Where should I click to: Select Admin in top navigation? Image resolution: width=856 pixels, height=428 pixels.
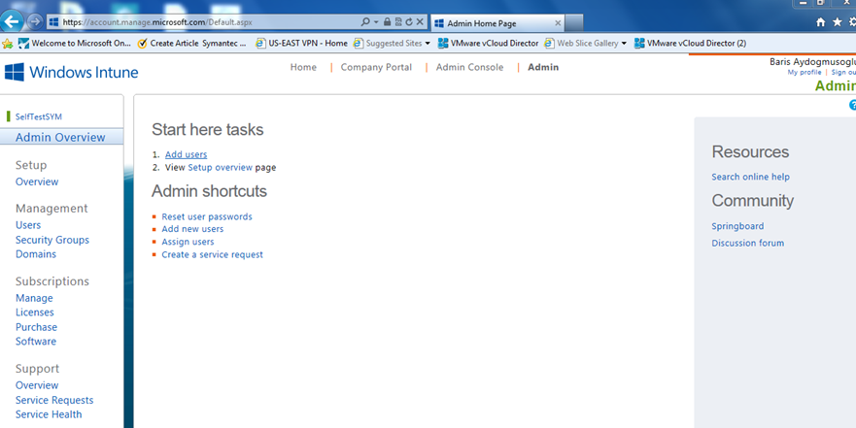(543, 67)
